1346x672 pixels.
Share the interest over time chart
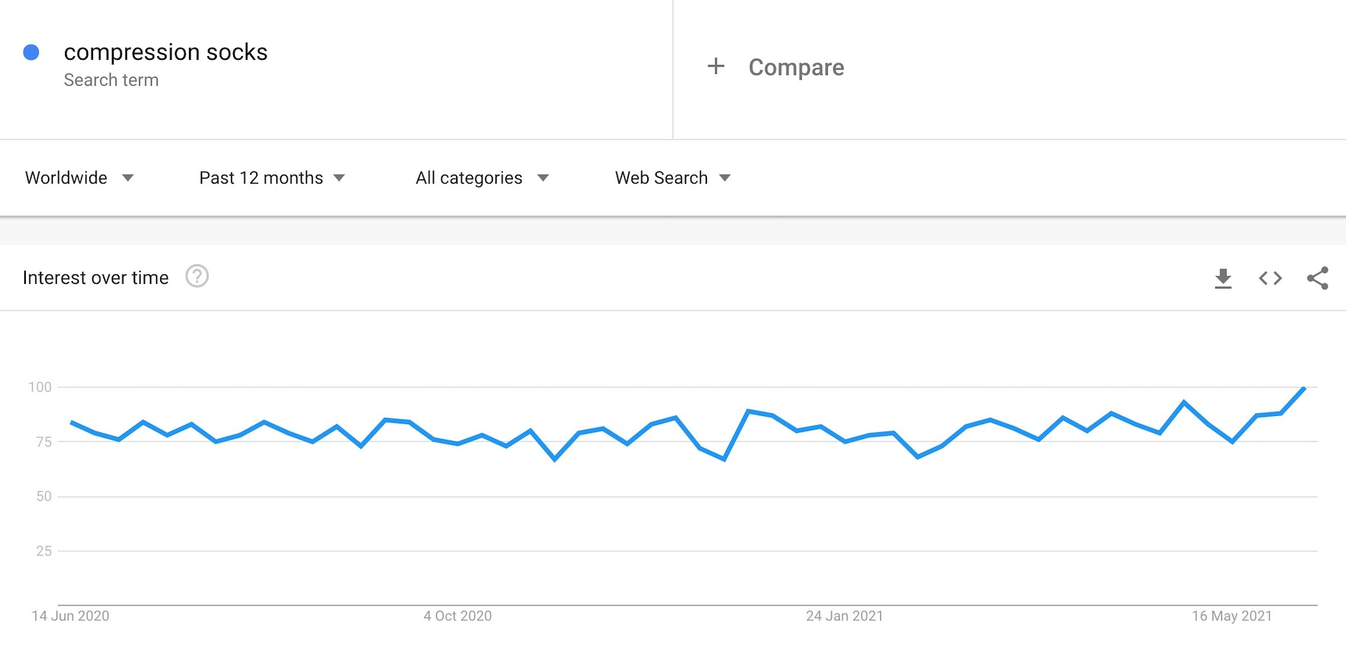click(1317, 278)
